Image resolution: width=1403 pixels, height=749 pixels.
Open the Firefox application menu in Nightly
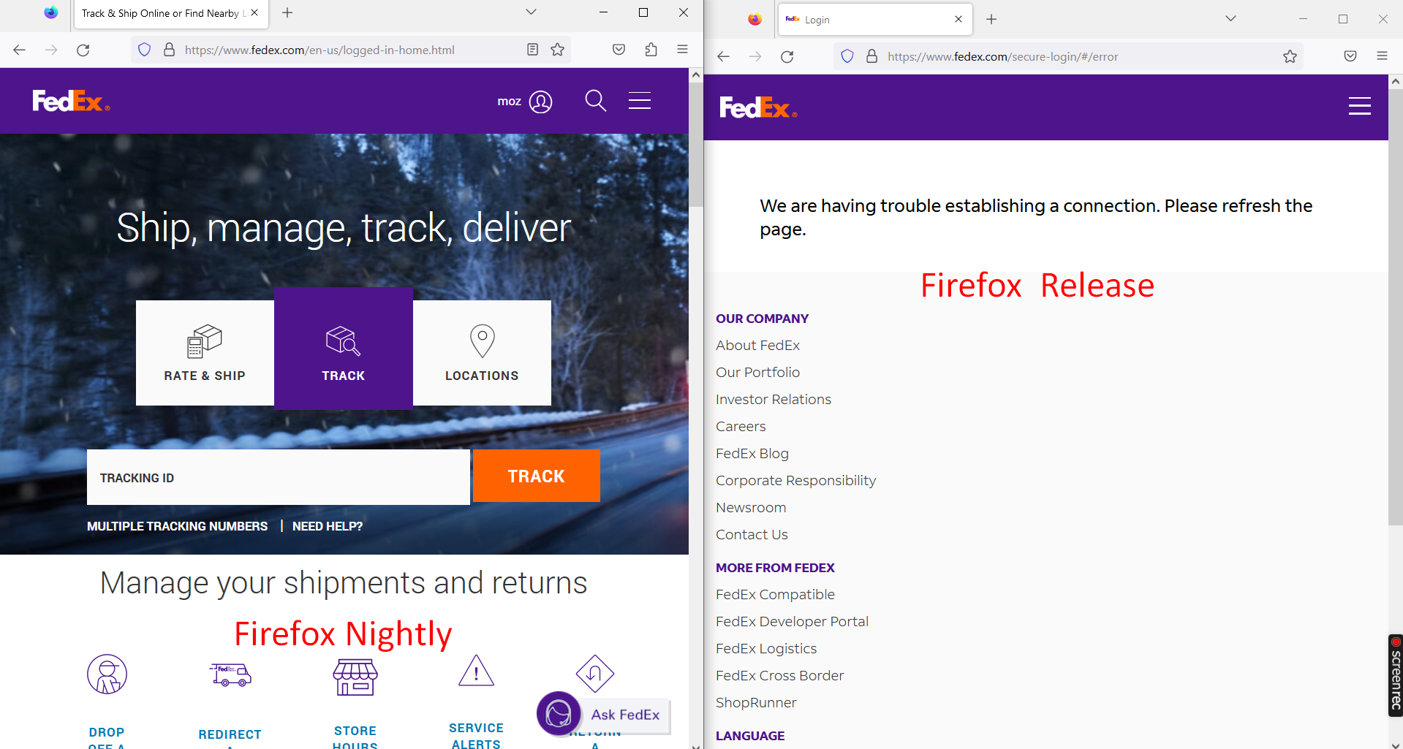pos(682,50)
